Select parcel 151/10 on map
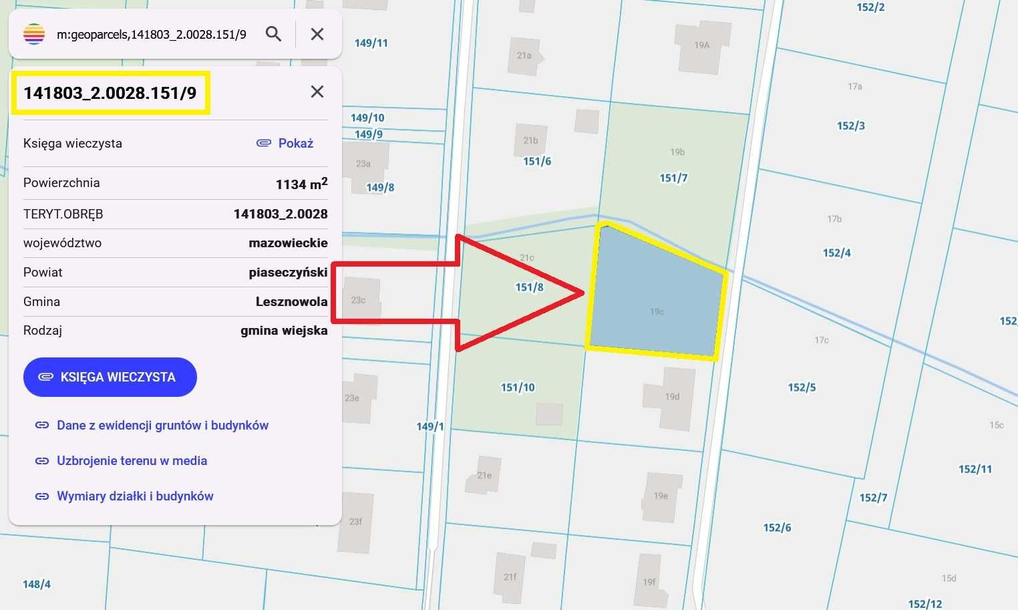 click(518, 388)
